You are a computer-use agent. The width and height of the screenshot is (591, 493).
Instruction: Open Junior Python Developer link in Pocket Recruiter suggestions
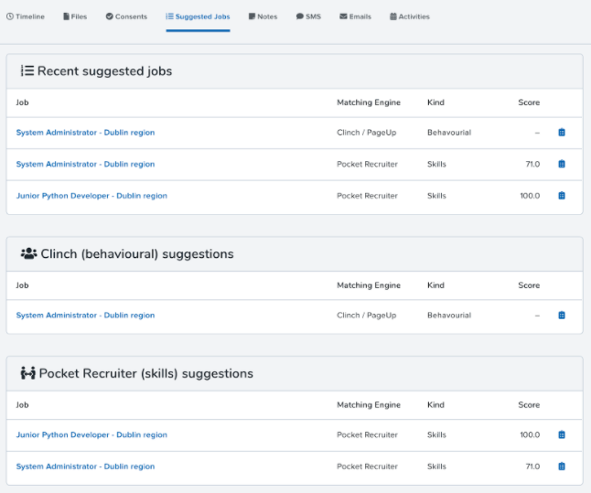[x=91, y=434]
